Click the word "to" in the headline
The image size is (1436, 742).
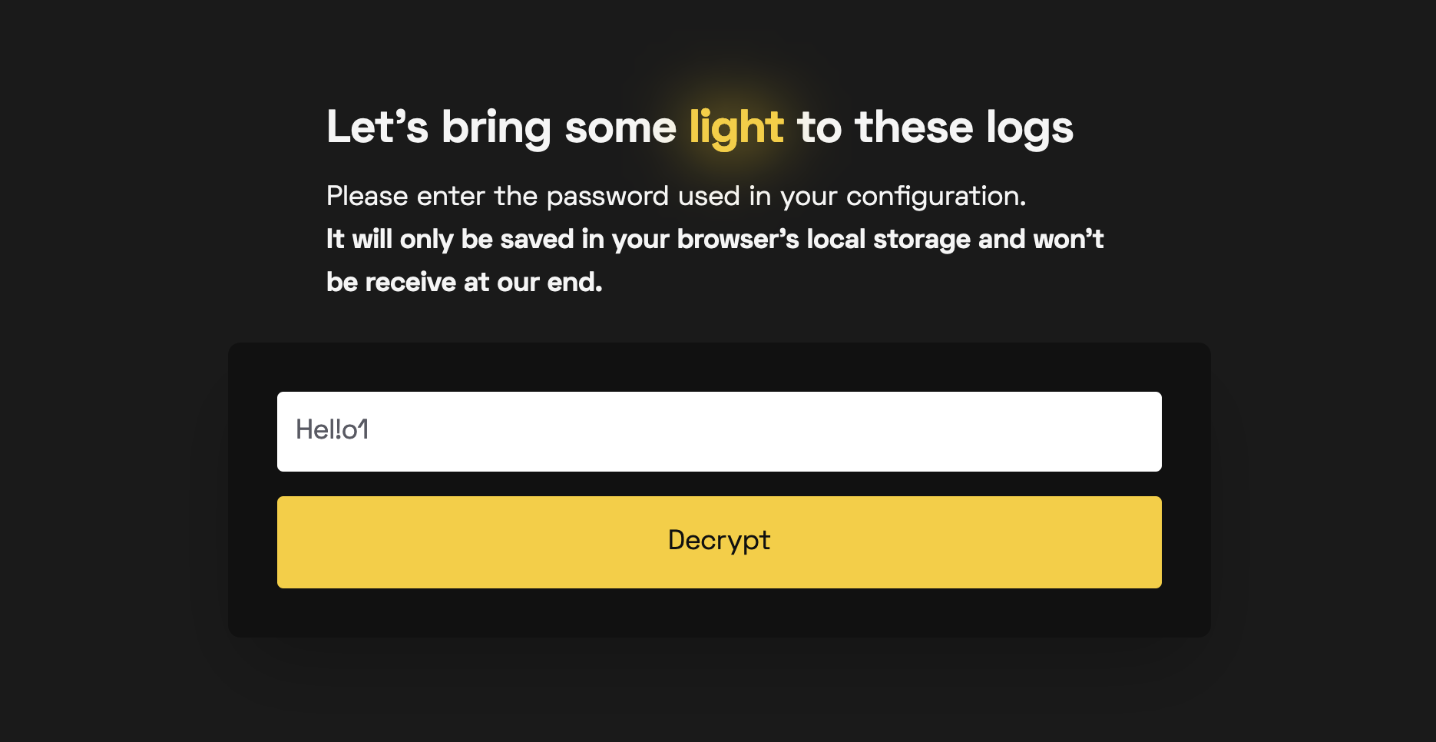click(x=819, y=128)
